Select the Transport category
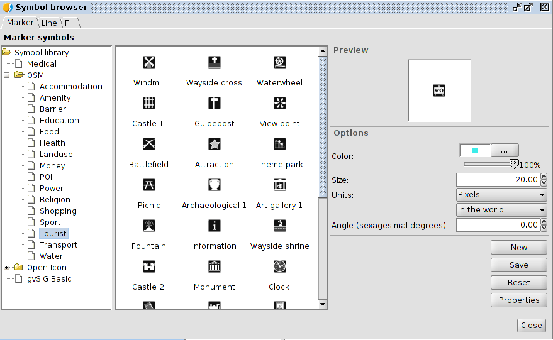The height and width of the screenshot is (340, 553). point(58,244)
